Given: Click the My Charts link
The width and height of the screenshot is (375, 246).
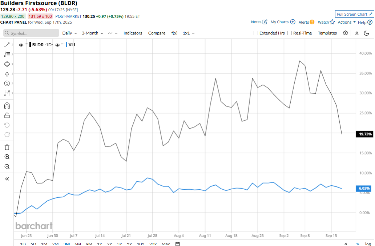Looking at the screenshot, I should [283, 22].
